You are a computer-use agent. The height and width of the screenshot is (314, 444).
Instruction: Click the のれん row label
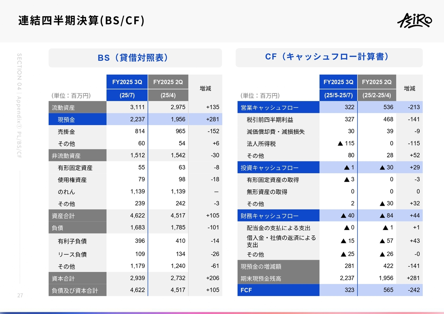coord(66,192)
